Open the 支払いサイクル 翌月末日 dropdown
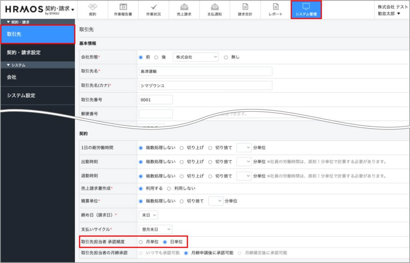The height and width of the screenshot is (263, 410). (155, 229)
